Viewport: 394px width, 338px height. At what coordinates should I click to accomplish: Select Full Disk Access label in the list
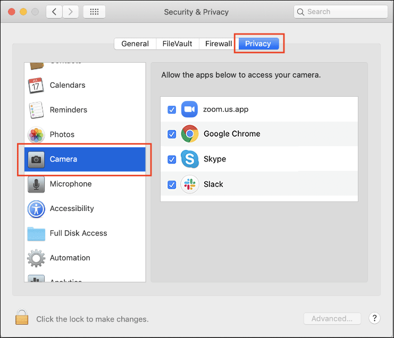78,233
